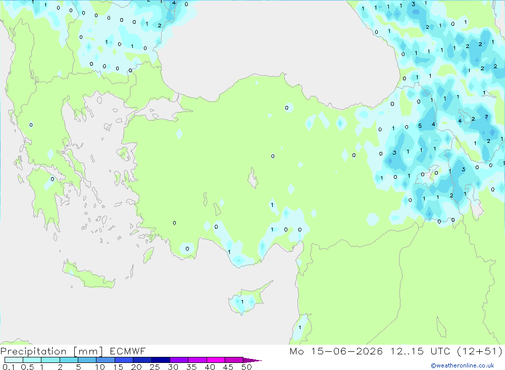The image size is (505, 370).
Task: Click the '40' legend scale label
Action: coord(210,367)
